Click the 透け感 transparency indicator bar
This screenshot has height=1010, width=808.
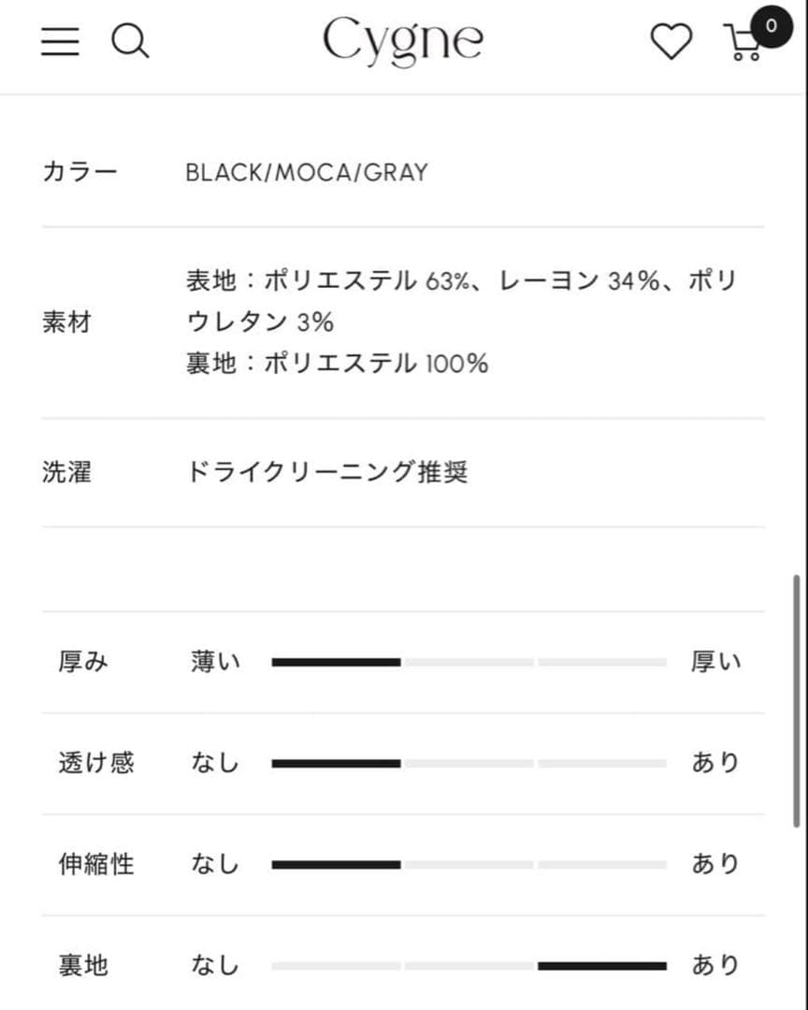(469, 763)
